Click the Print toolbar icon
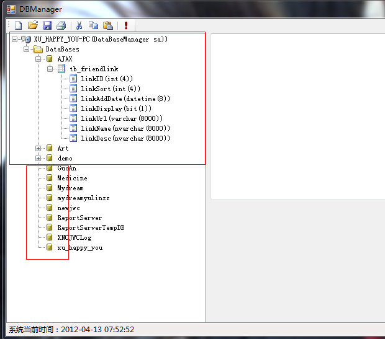This screenshot has height=339, width=385. (x=61, y=25)
